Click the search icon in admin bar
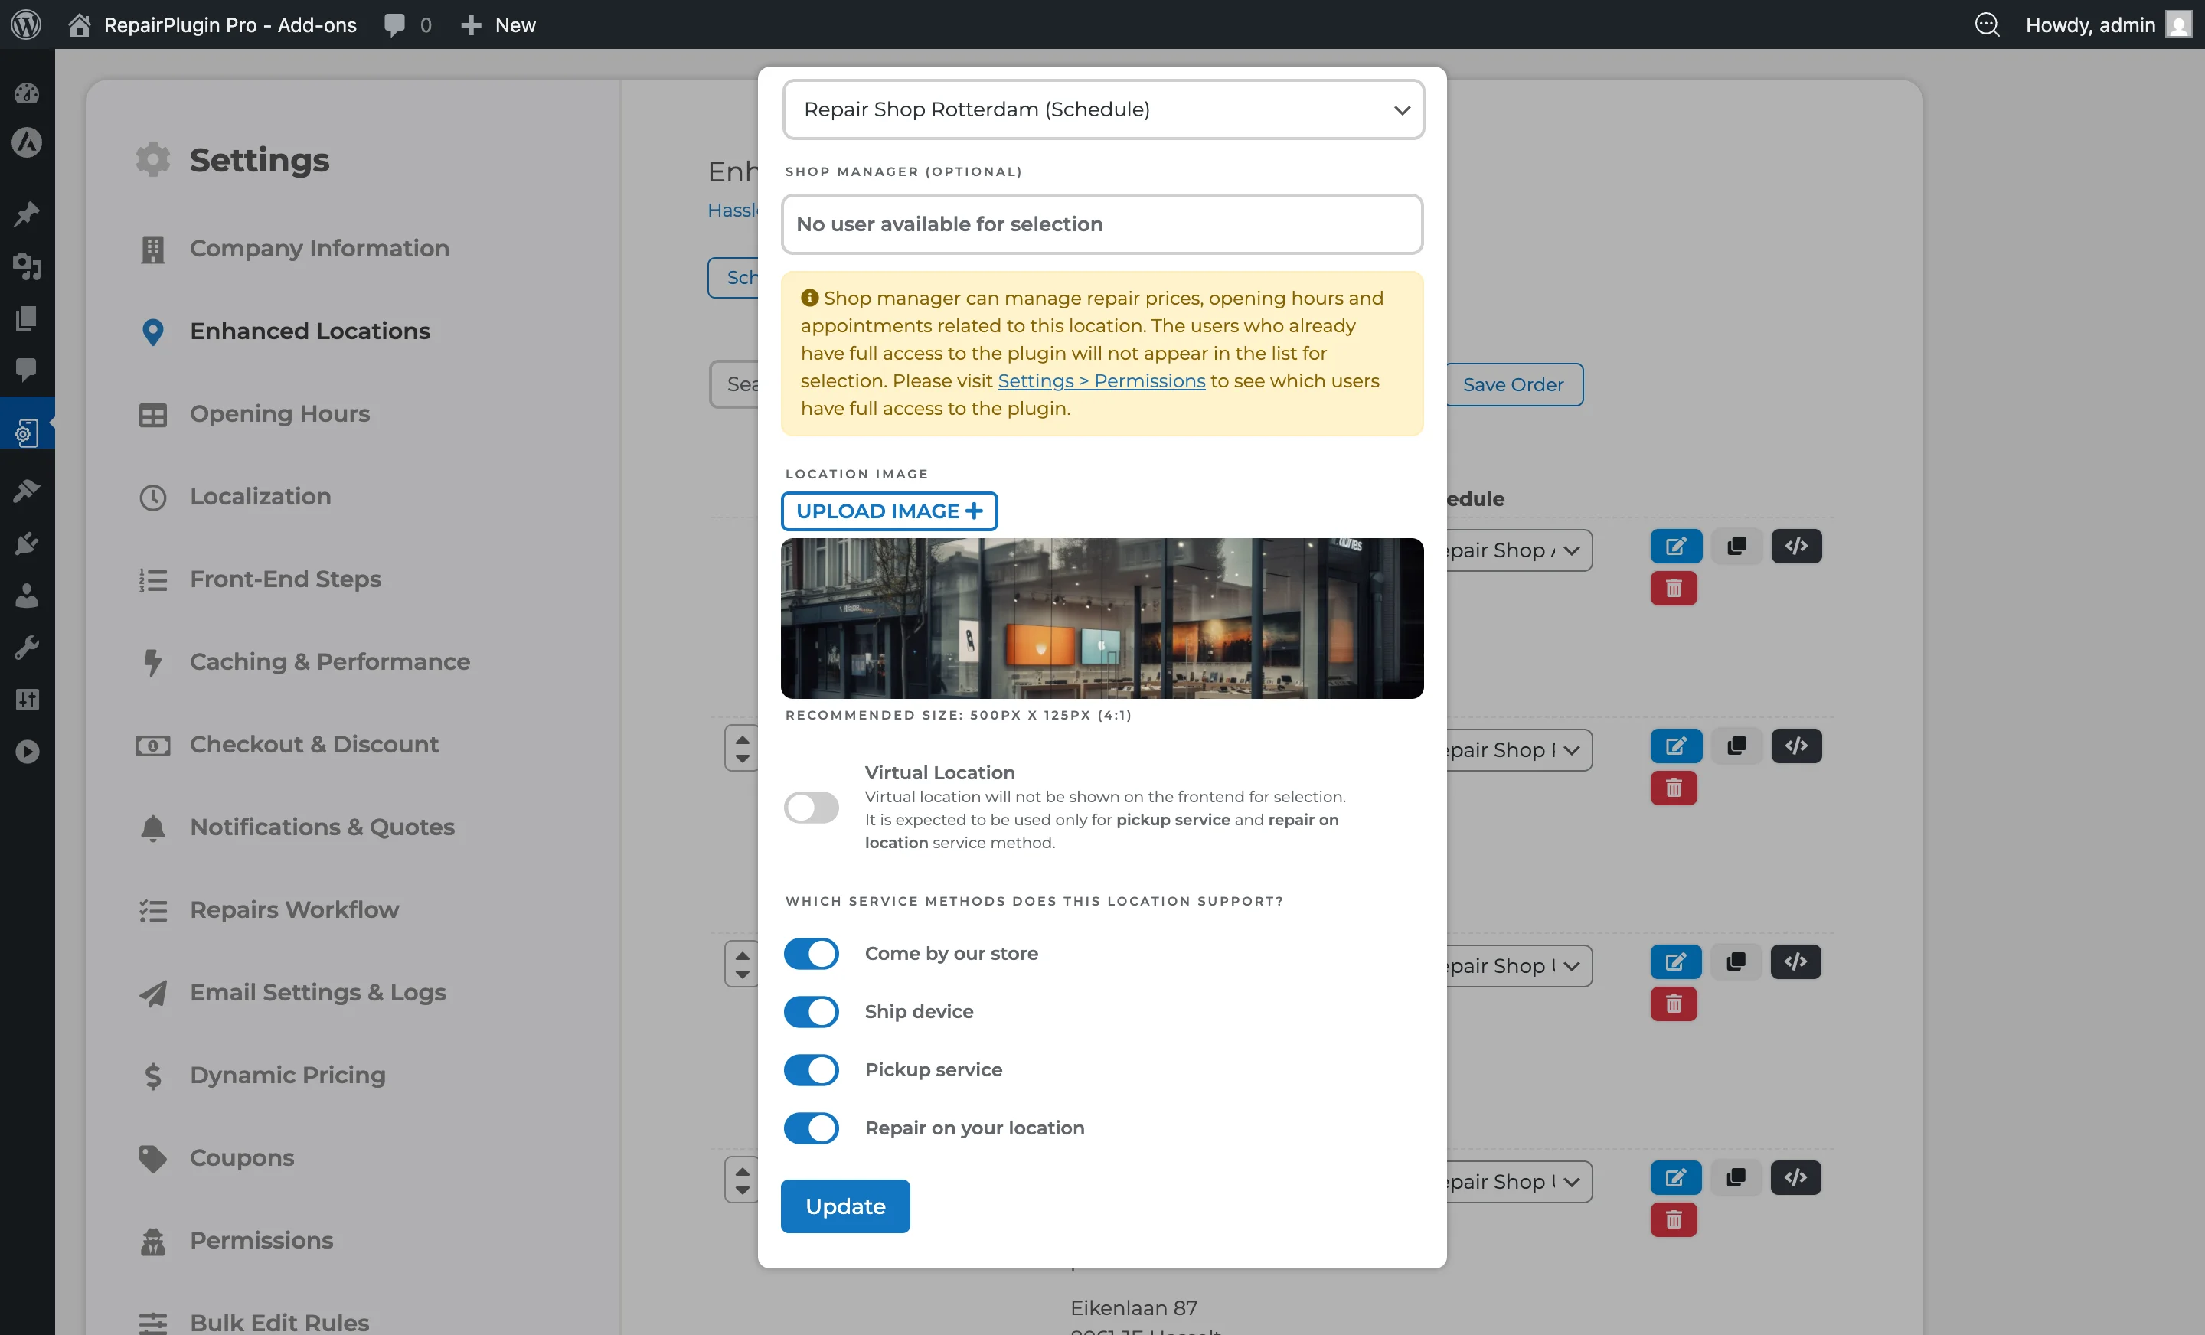2205x1335 pixels. [x=1986, y=24]
